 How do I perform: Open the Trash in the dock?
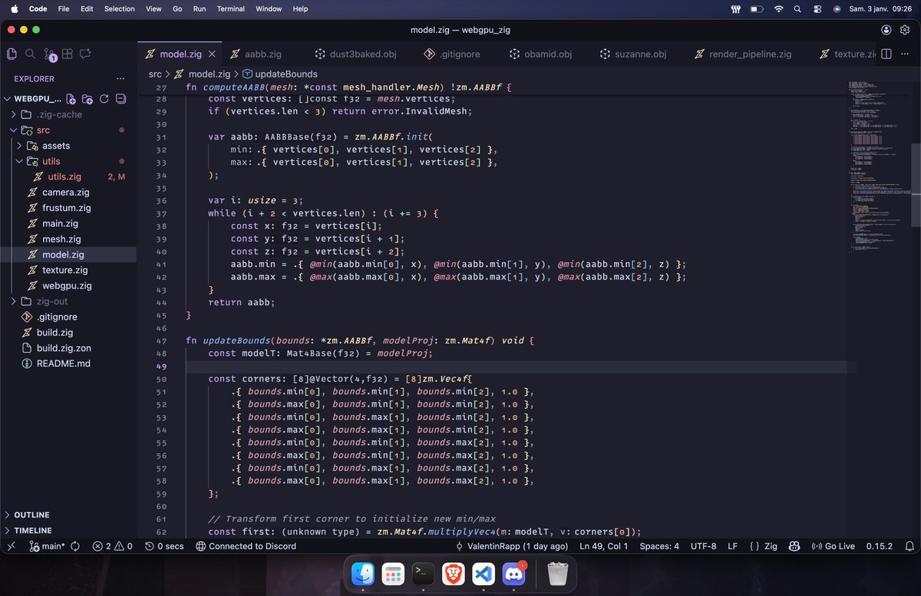(558, 573)
